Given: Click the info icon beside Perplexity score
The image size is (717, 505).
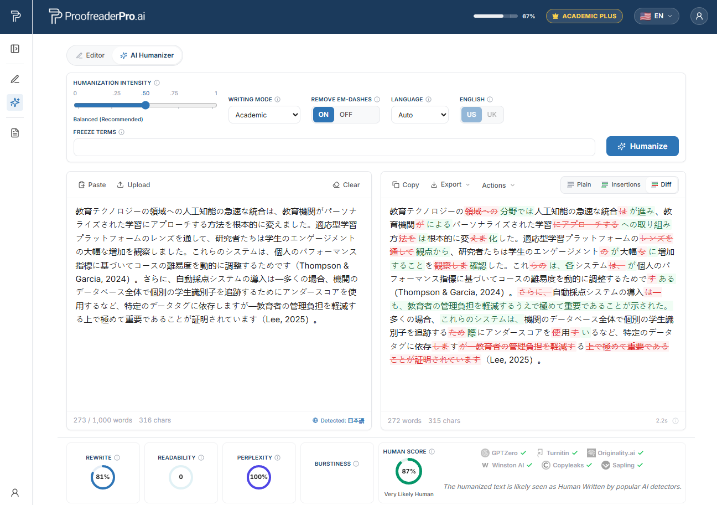Looking at the screenshot, I should click(277, 458).
